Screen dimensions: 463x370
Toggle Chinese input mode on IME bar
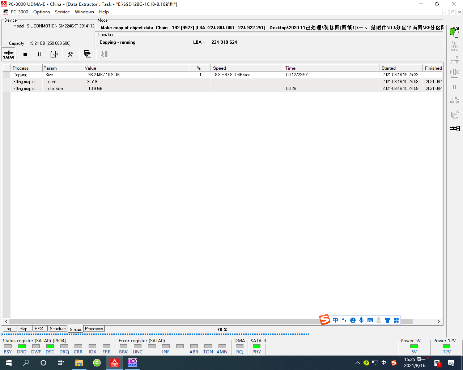[335, 320]
